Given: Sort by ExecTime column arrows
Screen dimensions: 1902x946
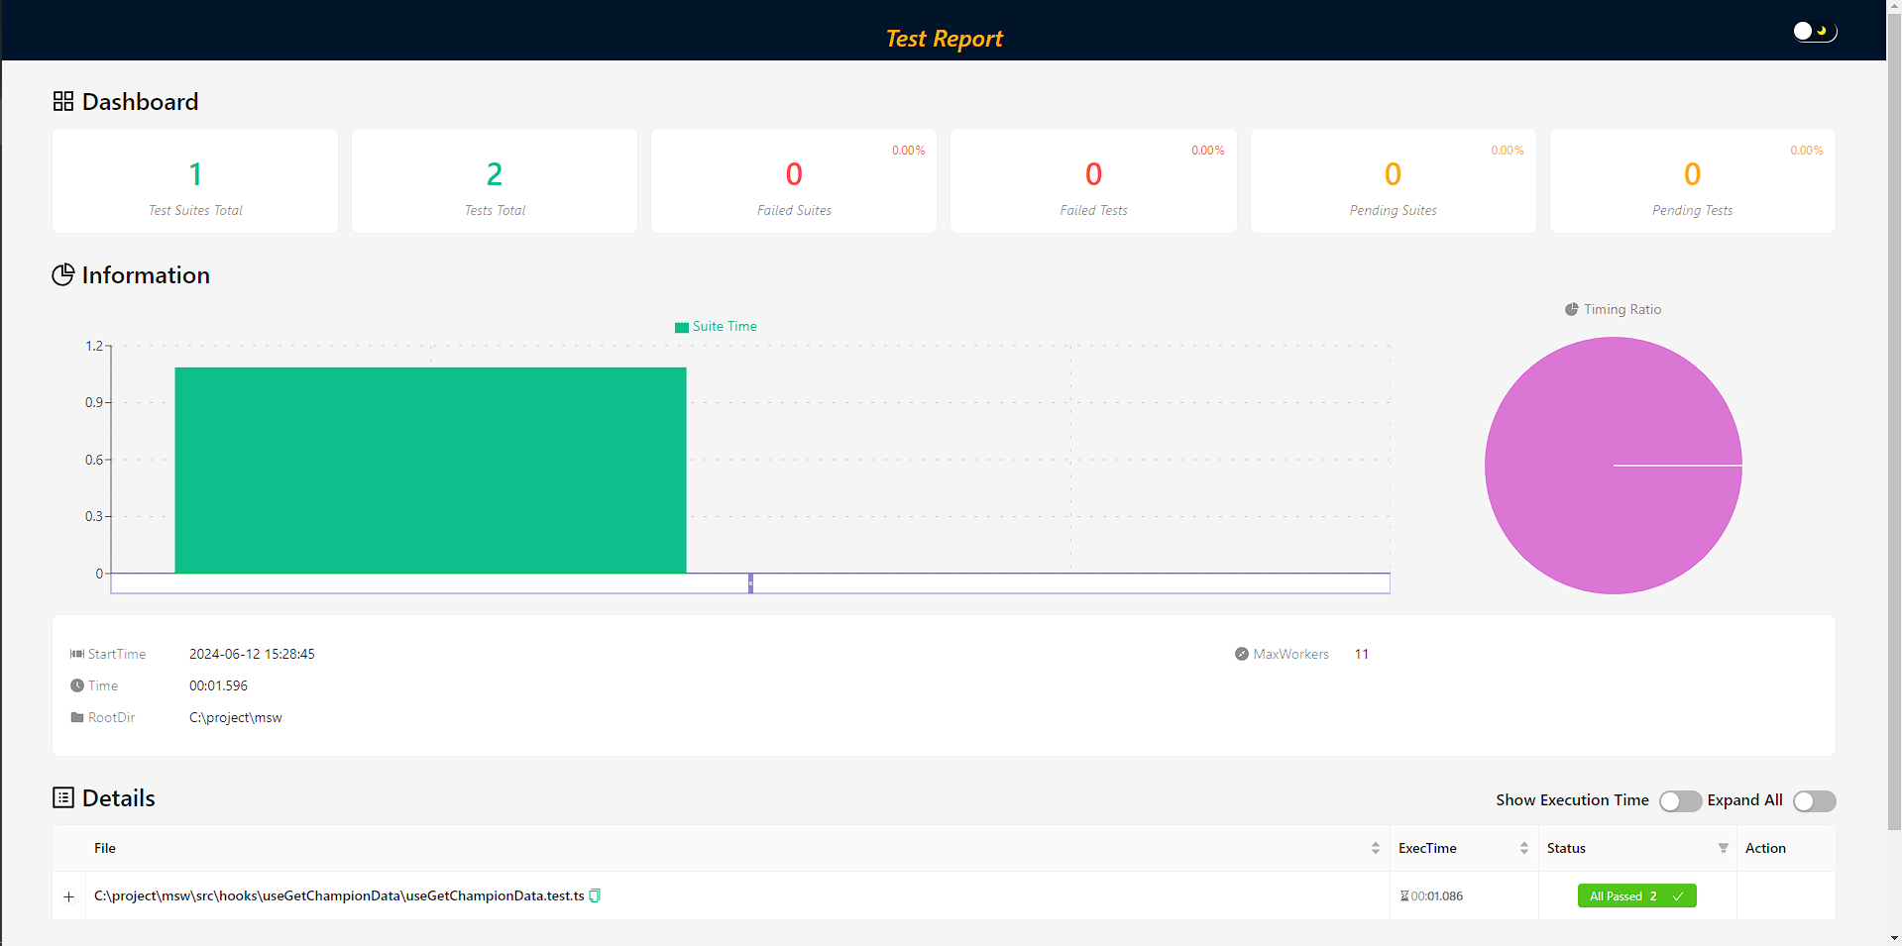Looking at the screenshot, I should click(x=1524, y=848).
